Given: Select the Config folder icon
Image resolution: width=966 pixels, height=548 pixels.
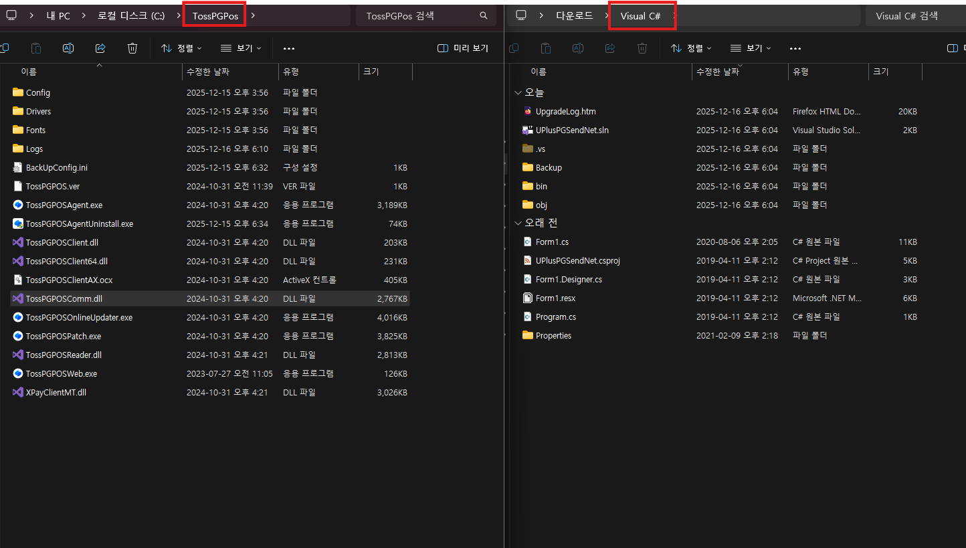Looking at the screenshot, I should pos(18,92).
